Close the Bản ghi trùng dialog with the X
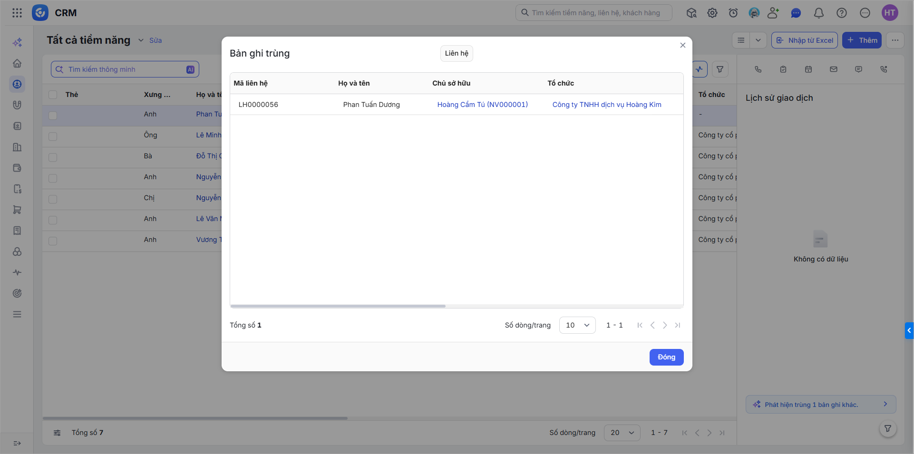Screen dimensions: 914x454 tap(683, 45)
